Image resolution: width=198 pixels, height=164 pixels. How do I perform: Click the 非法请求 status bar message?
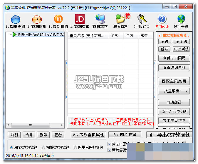[x=47, y=156]
